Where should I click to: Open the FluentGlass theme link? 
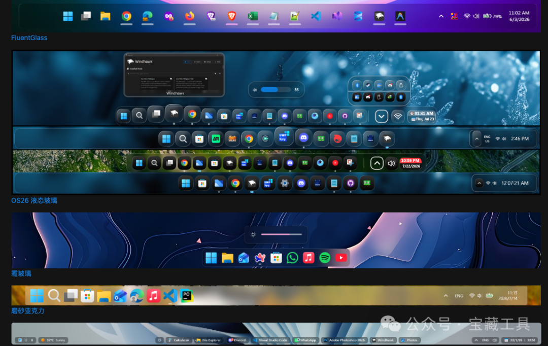[29, 38]
